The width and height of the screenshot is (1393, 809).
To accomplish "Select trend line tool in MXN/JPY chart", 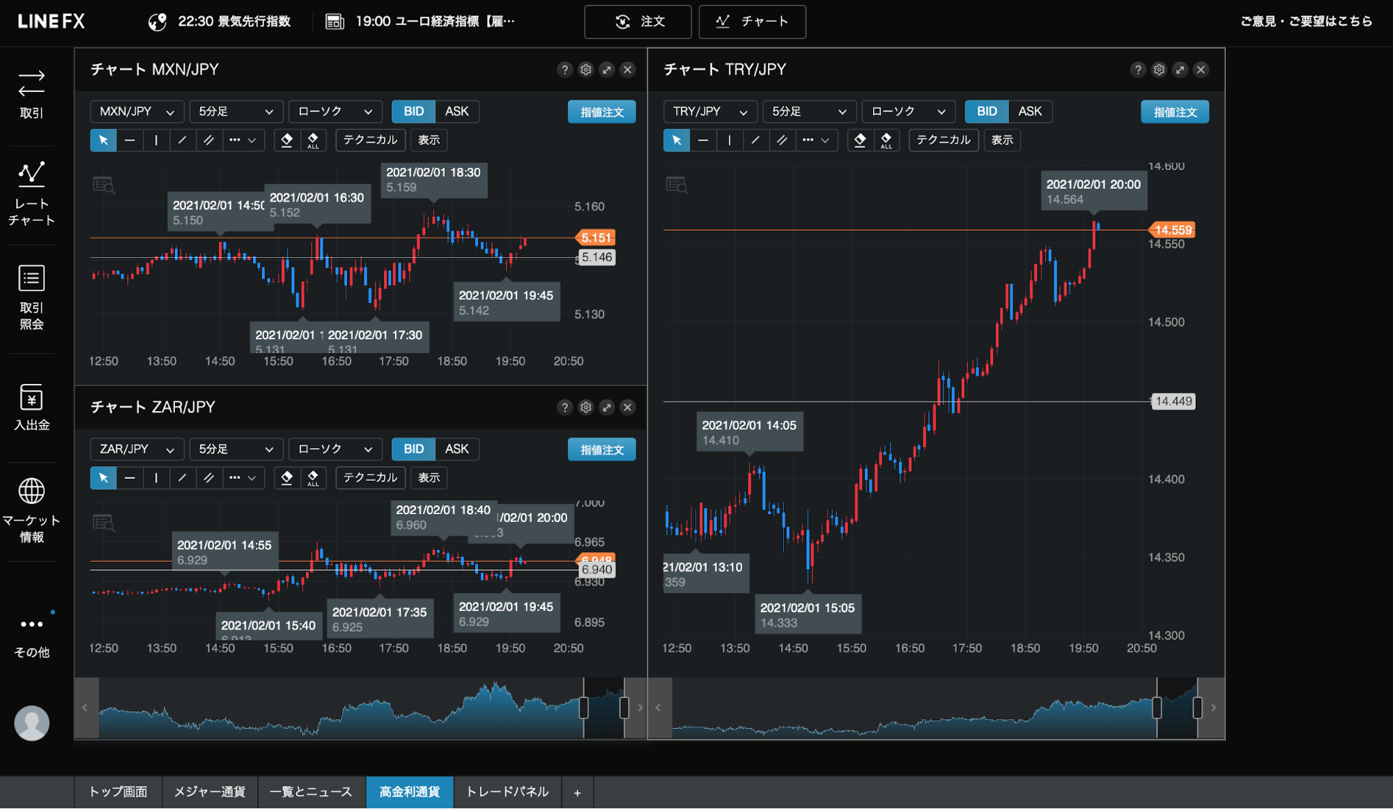I will pos(183,140).
